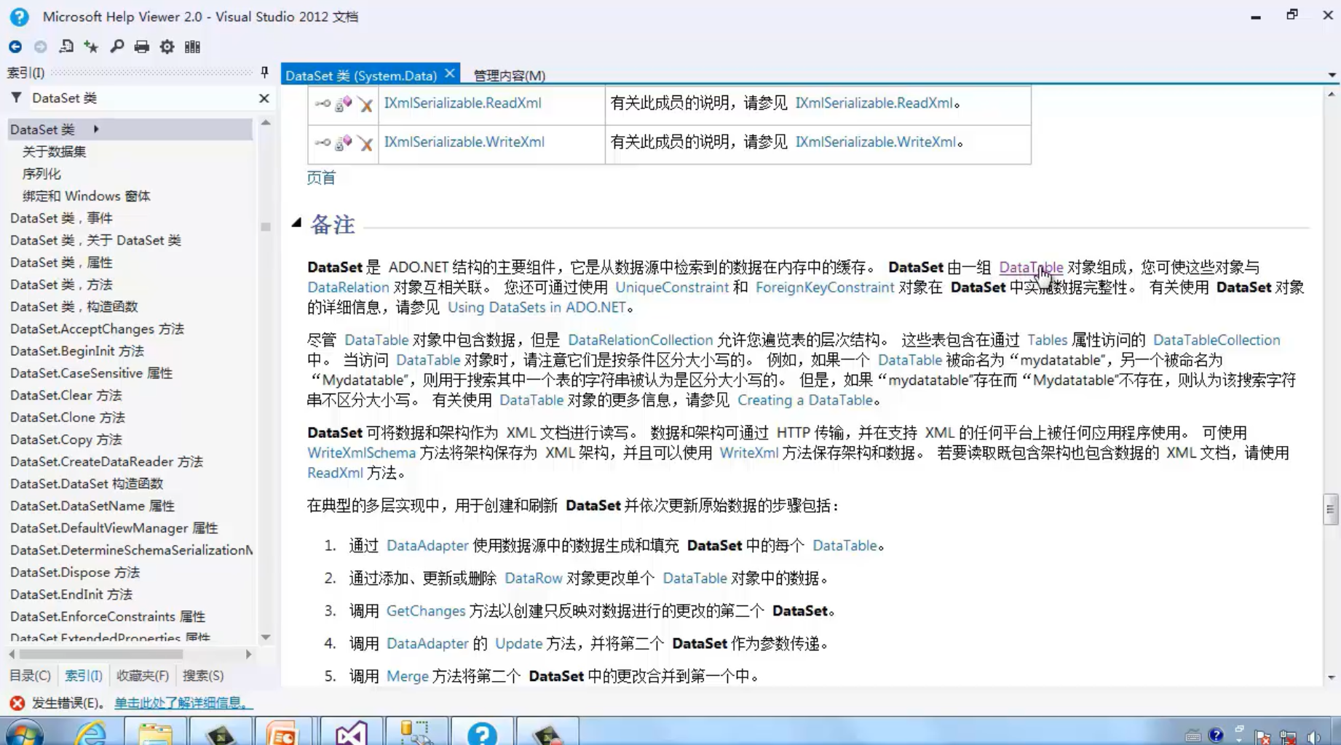1341x745 pixels.
Task: Select DataSet.EnforceConstraints 属性 entry
Action: [x=108, y=616]
